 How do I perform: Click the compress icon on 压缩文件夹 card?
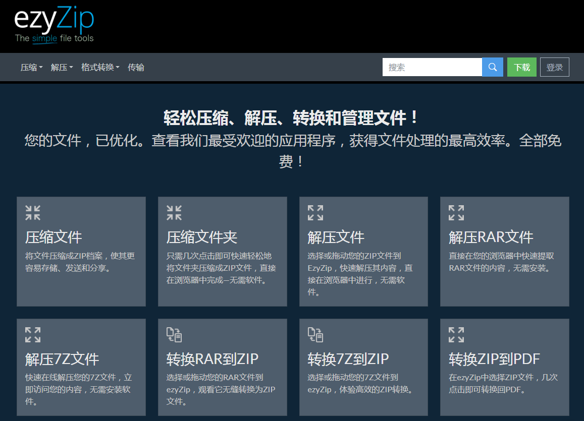pyautogui.click(x=174, y=213)
